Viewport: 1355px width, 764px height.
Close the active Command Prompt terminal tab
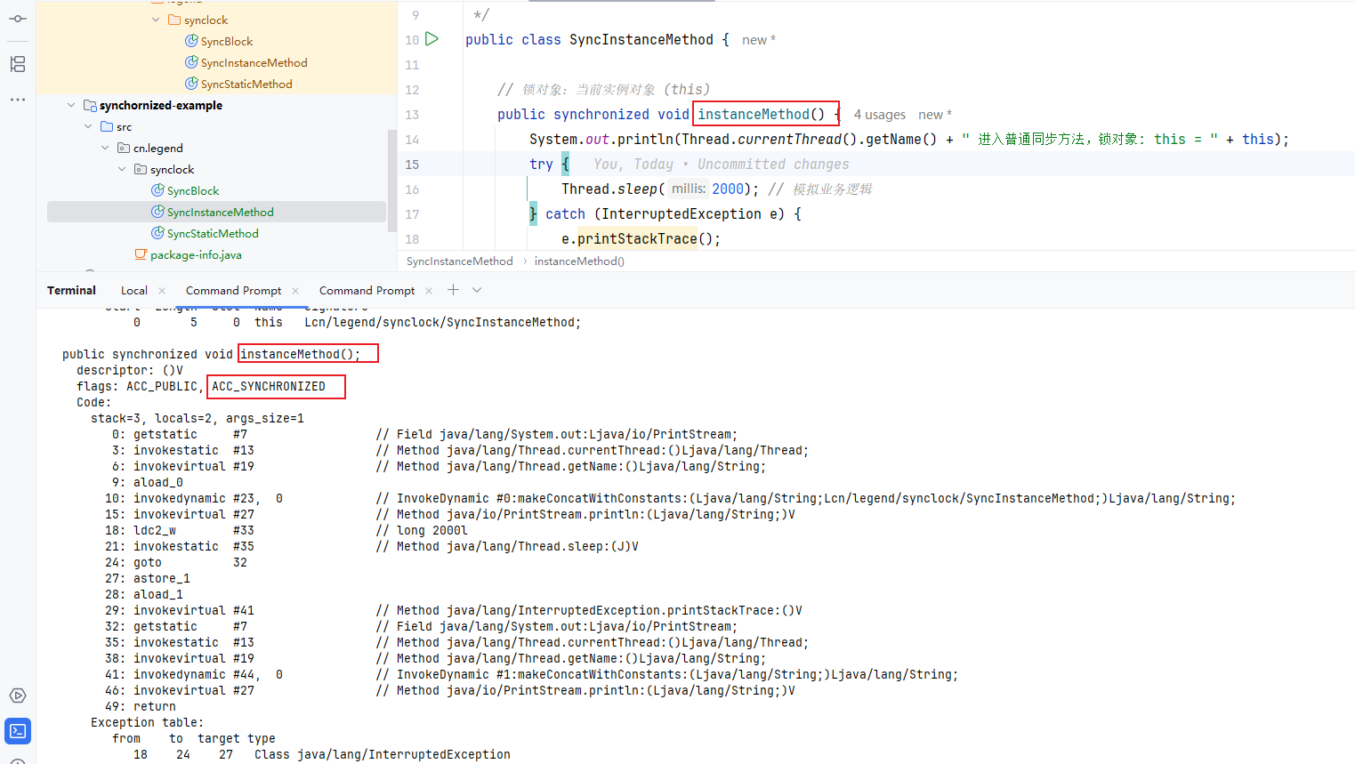[295, 291]
